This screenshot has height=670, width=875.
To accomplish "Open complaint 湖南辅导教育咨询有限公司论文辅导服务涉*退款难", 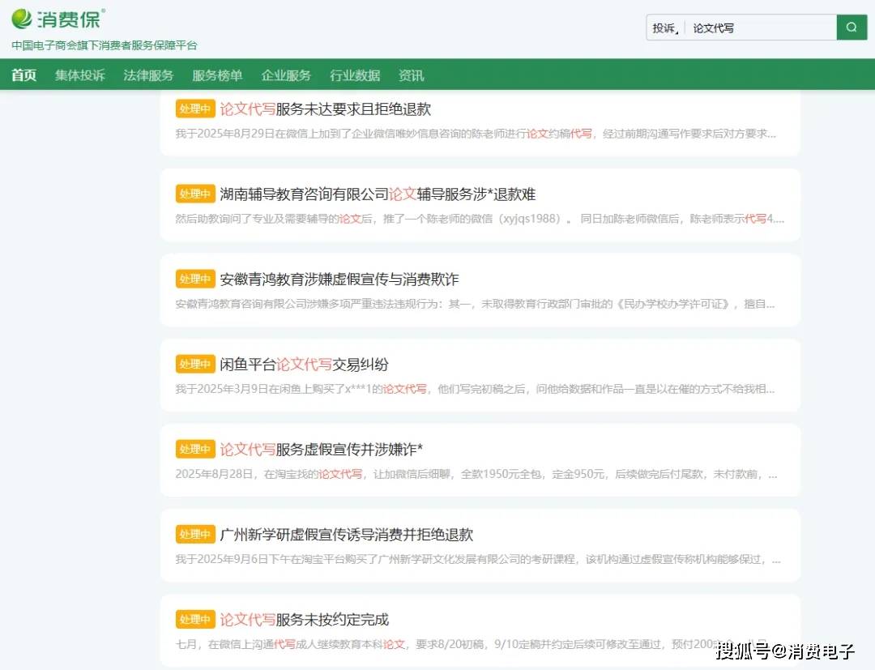I will (x=378, y=194).
